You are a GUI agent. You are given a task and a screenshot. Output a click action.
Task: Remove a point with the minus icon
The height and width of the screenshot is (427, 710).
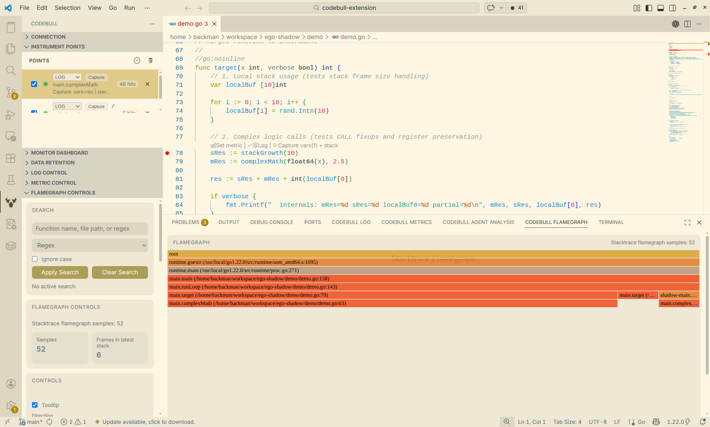click(x=137, y=61)
